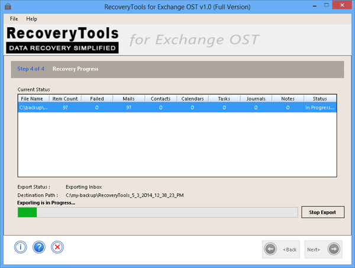
Task: Click the Mails count cell showing 97
Action: [129, 108]
